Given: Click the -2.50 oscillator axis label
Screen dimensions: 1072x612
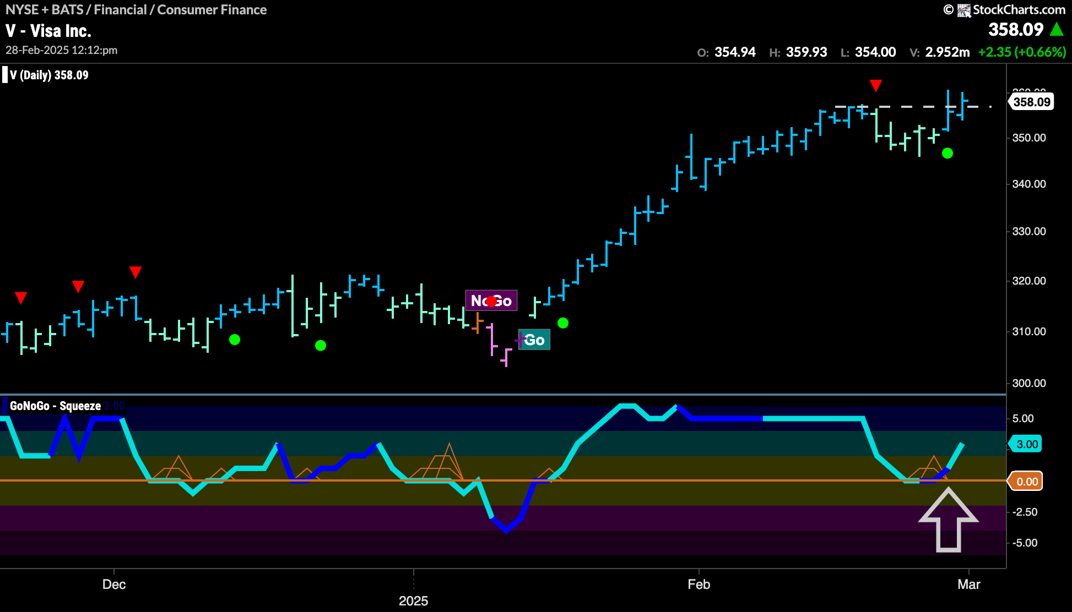Looking at the screenshot, I should pyautogui.click(x=1025, y=512).
